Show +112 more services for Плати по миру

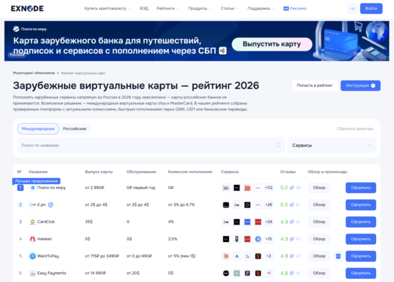pyautogui.click(x=269, y=188)
